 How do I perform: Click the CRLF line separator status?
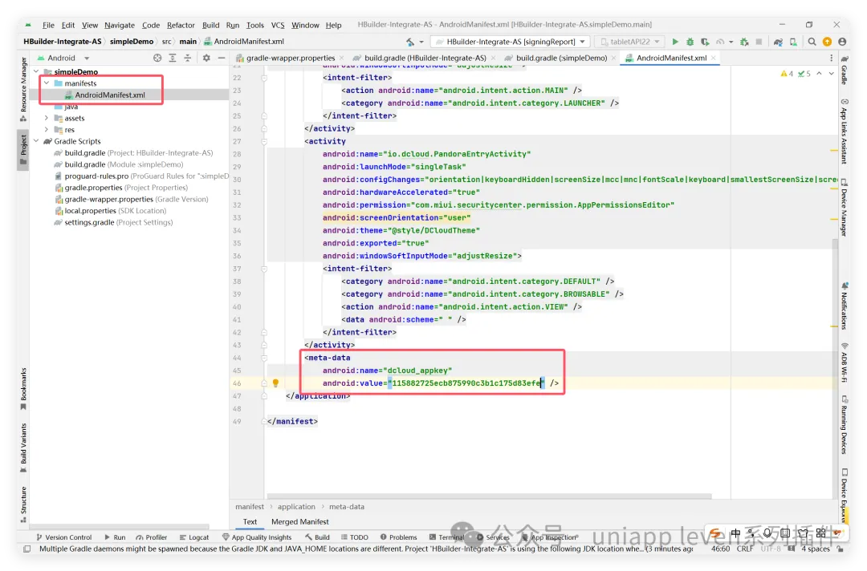point(745,549)
